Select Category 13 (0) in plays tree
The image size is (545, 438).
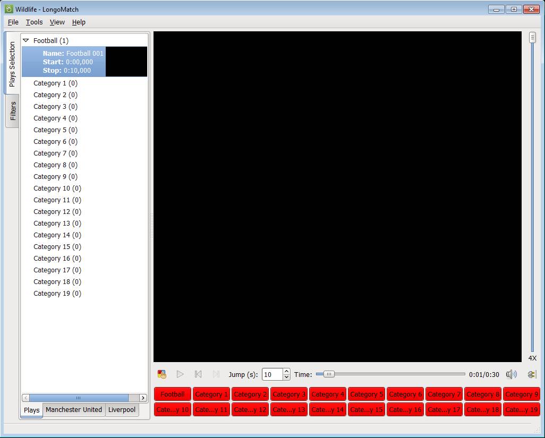tap(57, 224)
